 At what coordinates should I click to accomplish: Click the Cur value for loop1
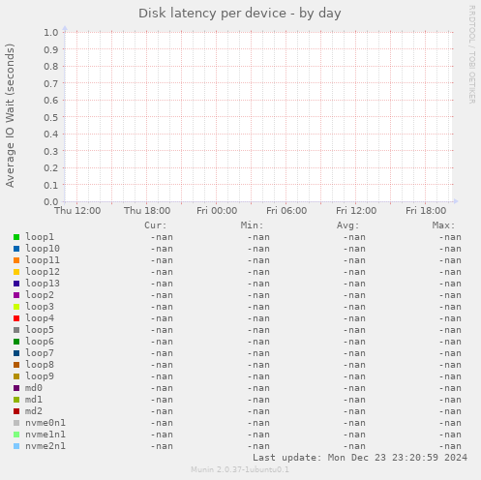click(x=162, y=237)
